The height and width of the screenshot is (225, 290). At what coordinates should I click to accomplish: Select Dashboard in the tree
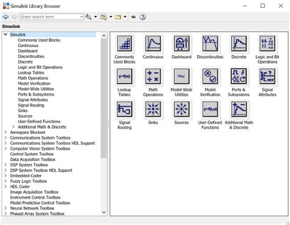28,51
